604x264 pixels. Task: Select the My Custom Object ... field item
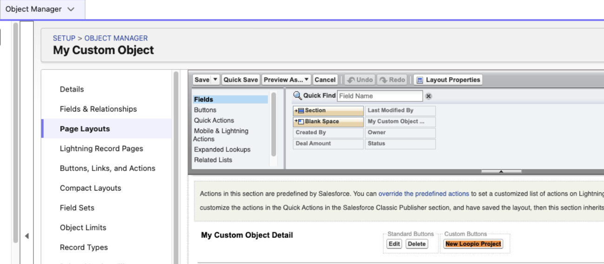400,122
